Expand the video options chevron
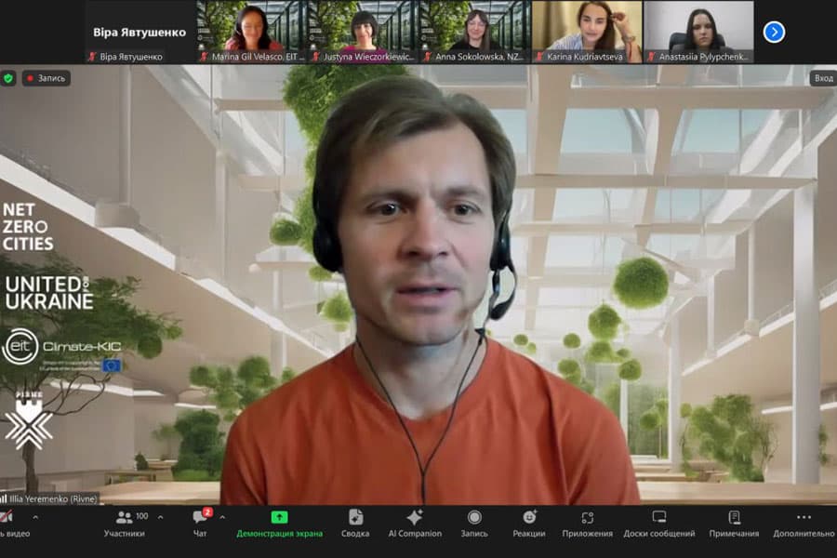 tap(35, 517)
